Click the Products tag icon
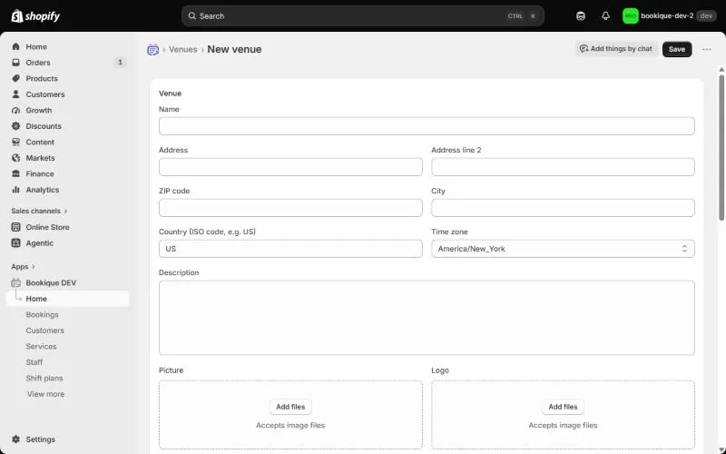 point(15,78)
